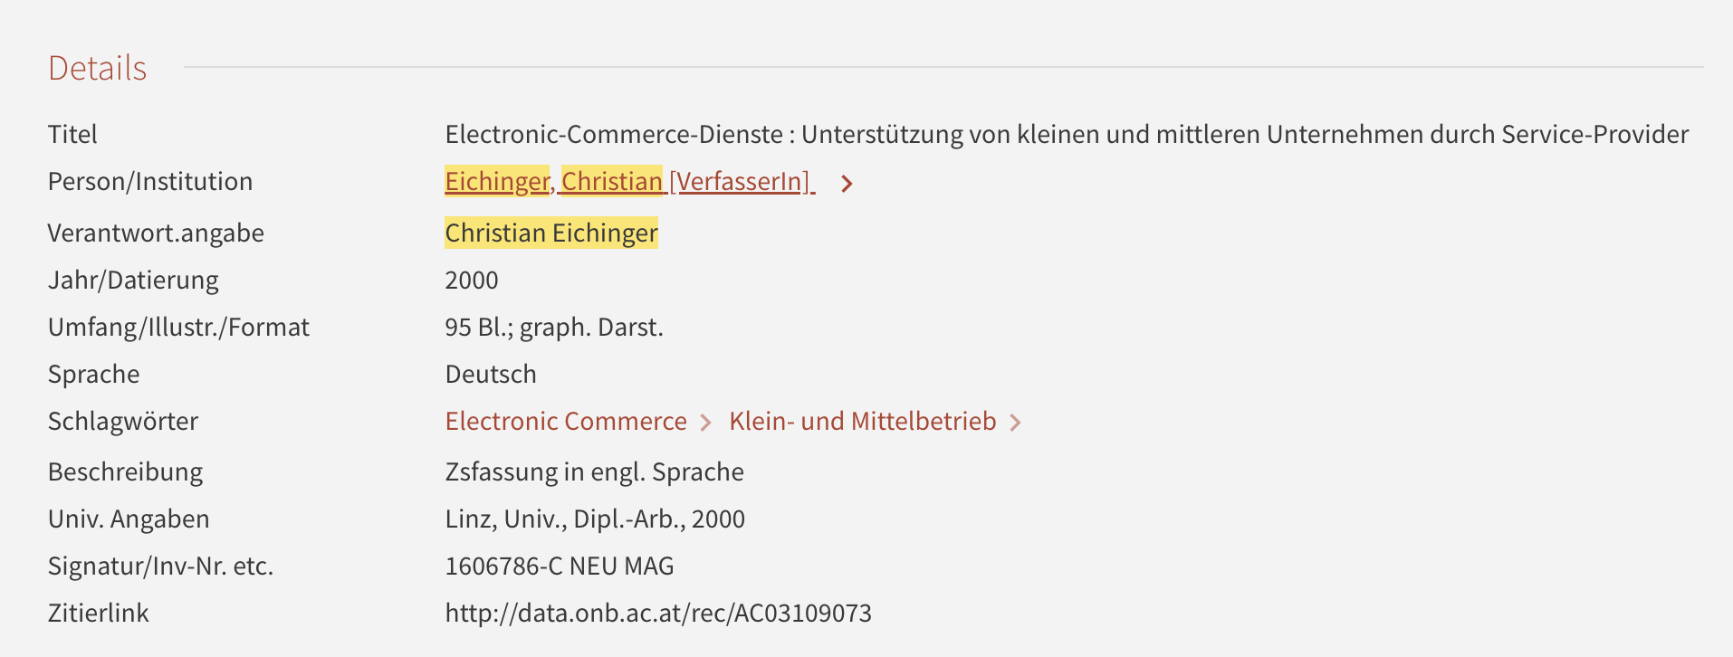Click the signature 1606786-C NEU MAG
This screenshot has height=657, width=1733.
(560, 566)
